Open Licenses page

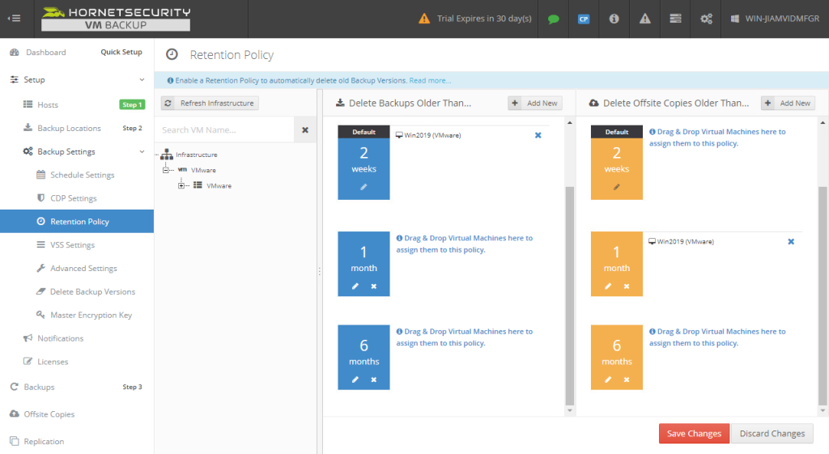pyautogui.click(x=53, y=362)
